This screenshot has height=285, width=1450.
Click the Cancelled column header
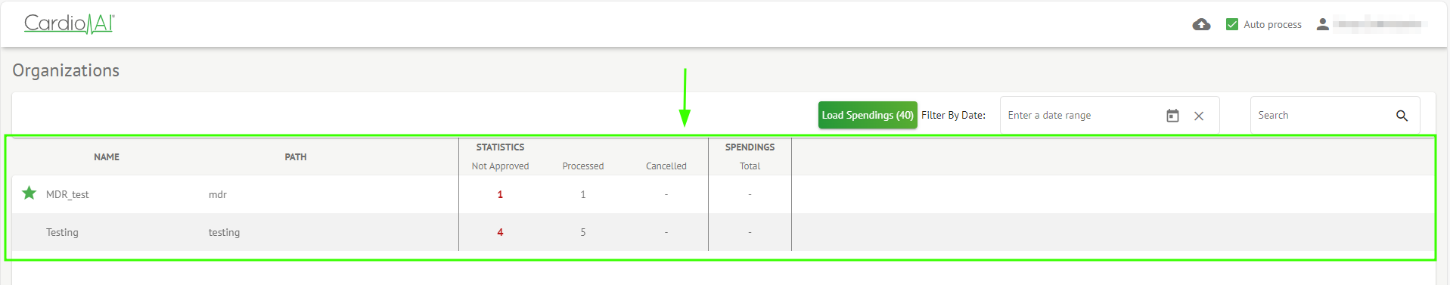pos(666,166)
